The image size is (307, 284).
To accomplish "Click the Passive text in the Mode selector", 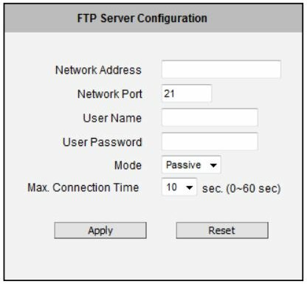I will pyautogui.click(x=183, y=164).
